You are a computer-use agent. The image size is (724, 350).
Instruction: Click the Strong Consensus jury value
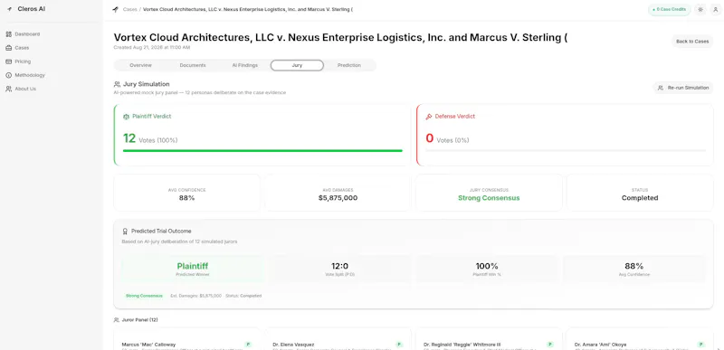pos(489,198)
